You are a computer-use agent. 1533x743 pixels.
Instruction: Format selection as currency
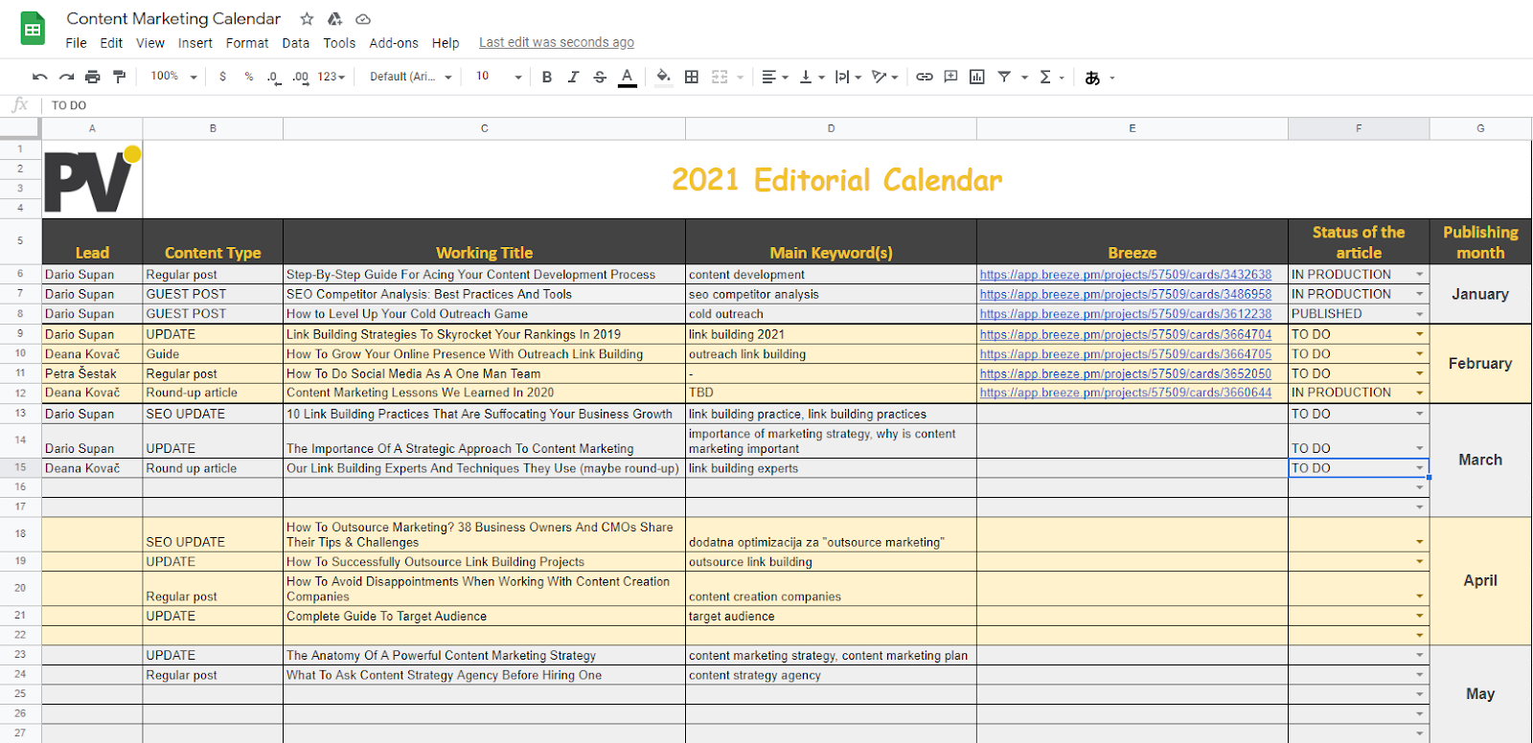coord(222,77)
